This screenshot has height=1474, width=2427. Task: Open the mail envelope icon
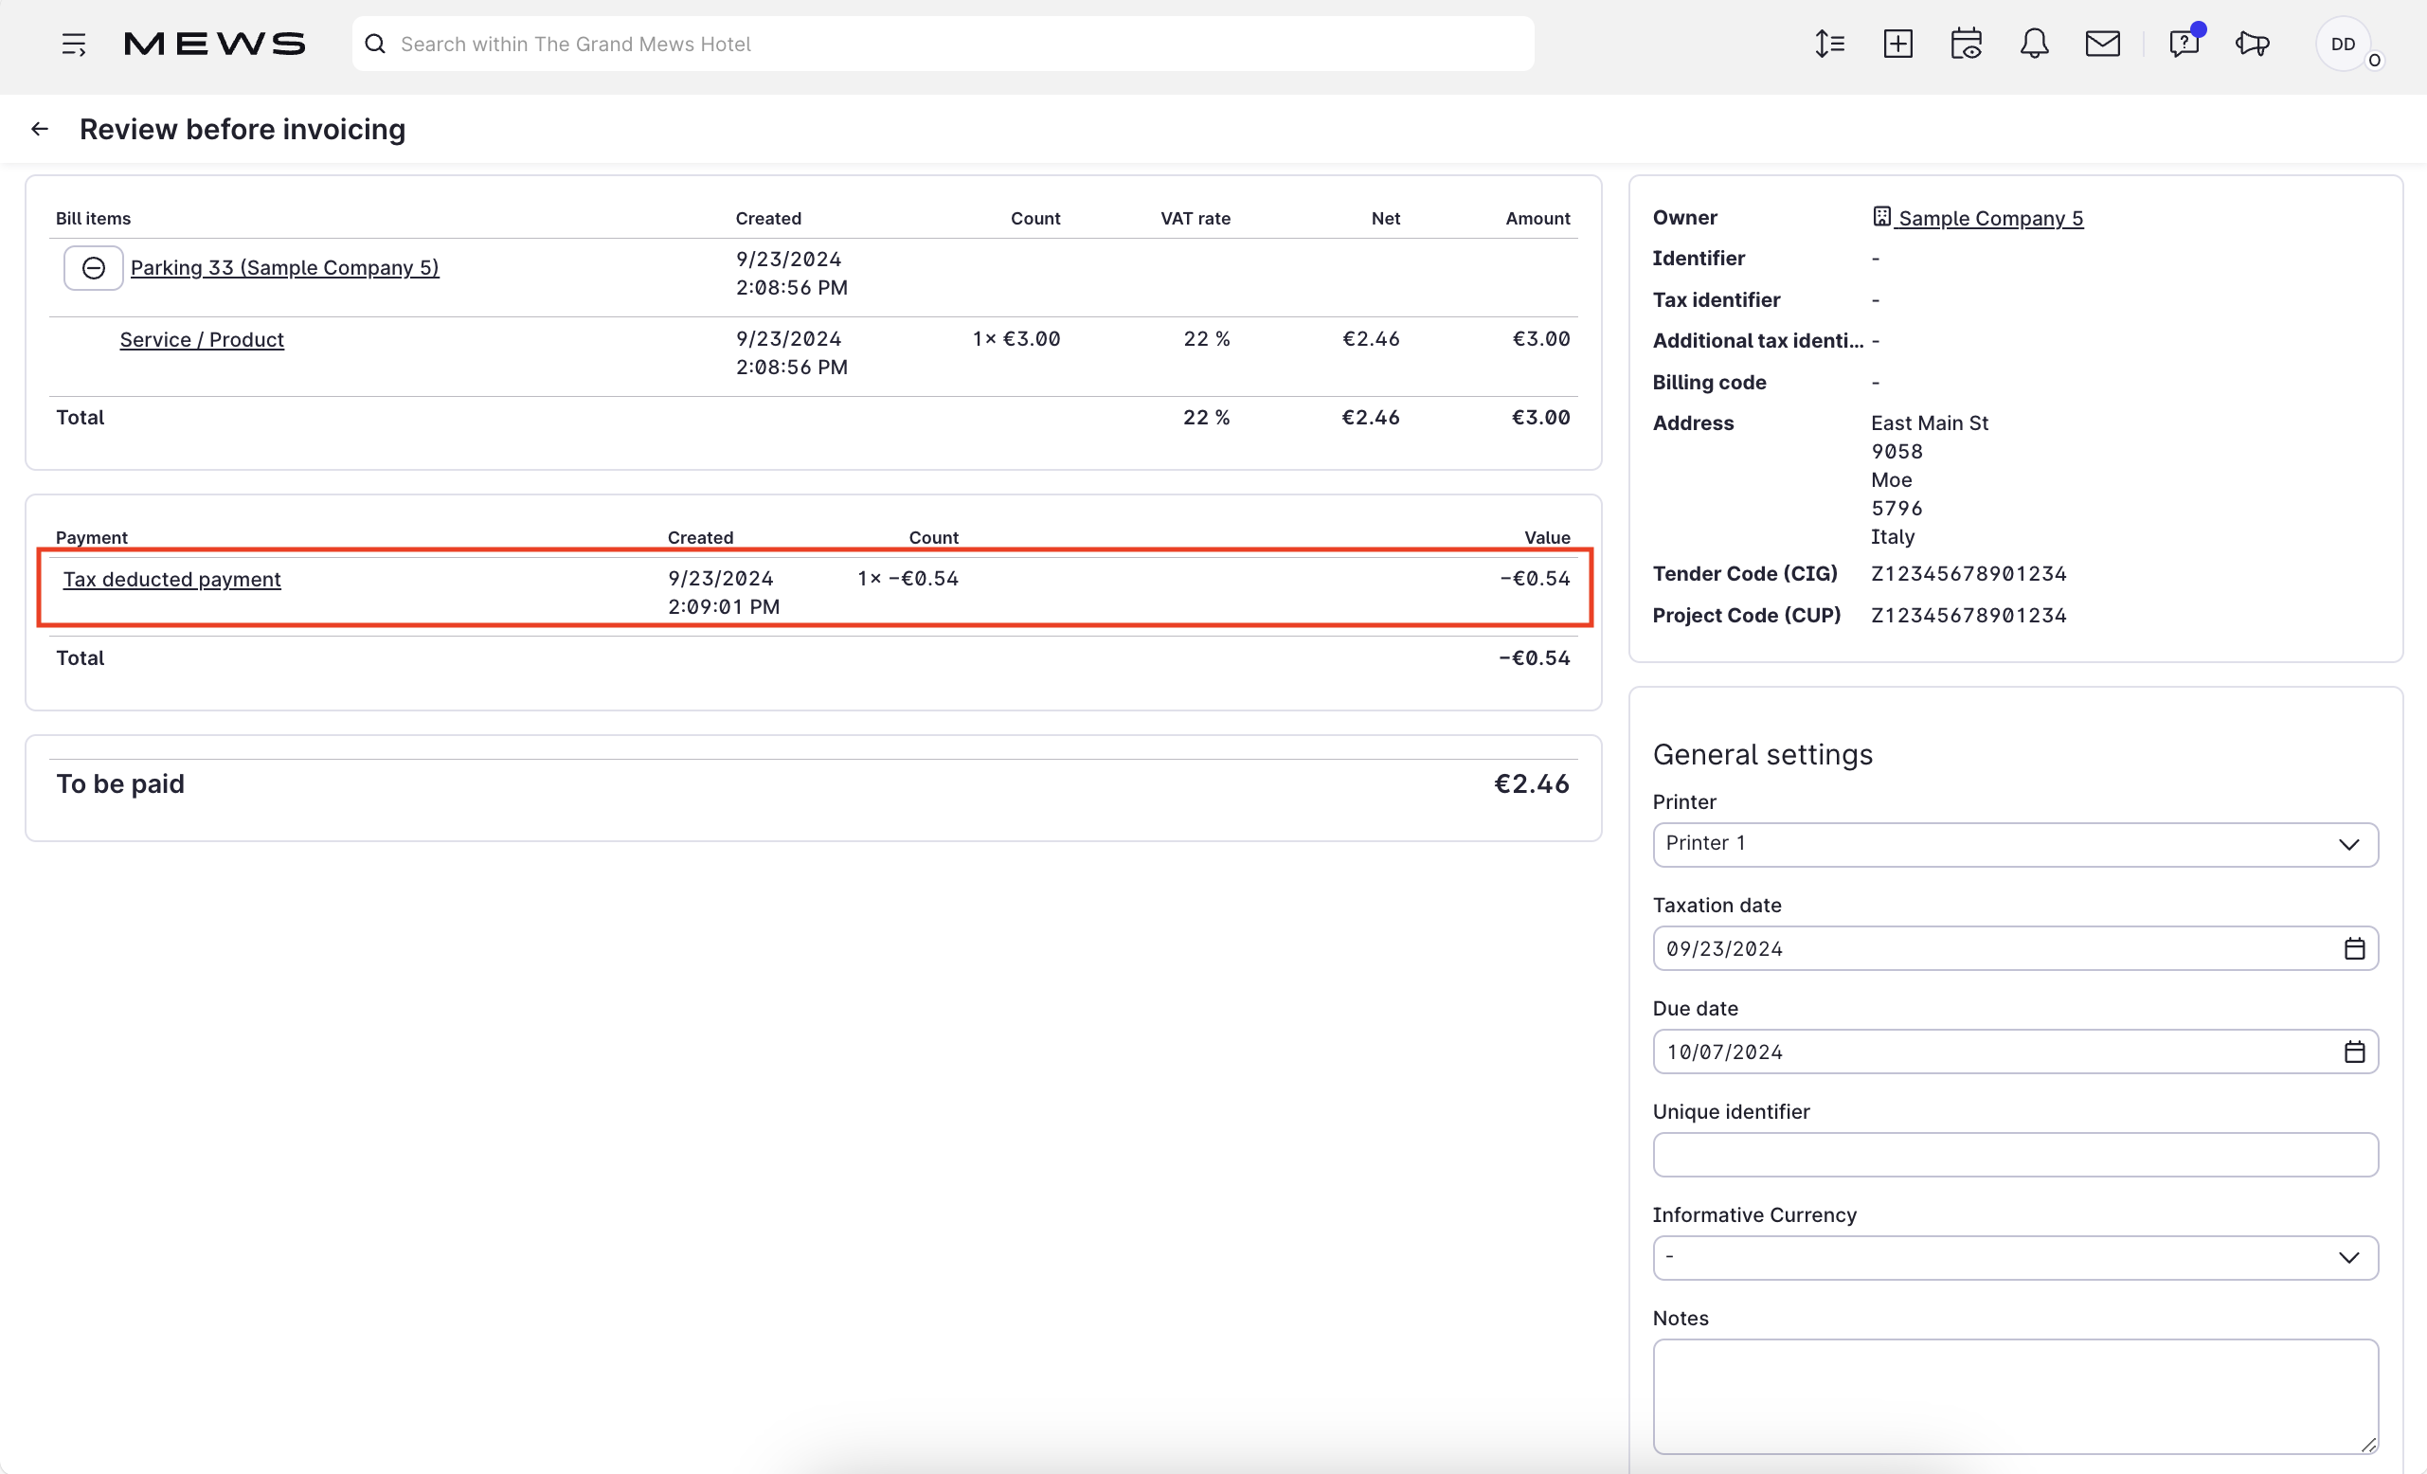[2103, 45]
